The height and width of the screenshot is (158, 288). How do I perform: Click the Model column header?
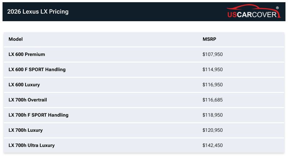click(15, 39)
